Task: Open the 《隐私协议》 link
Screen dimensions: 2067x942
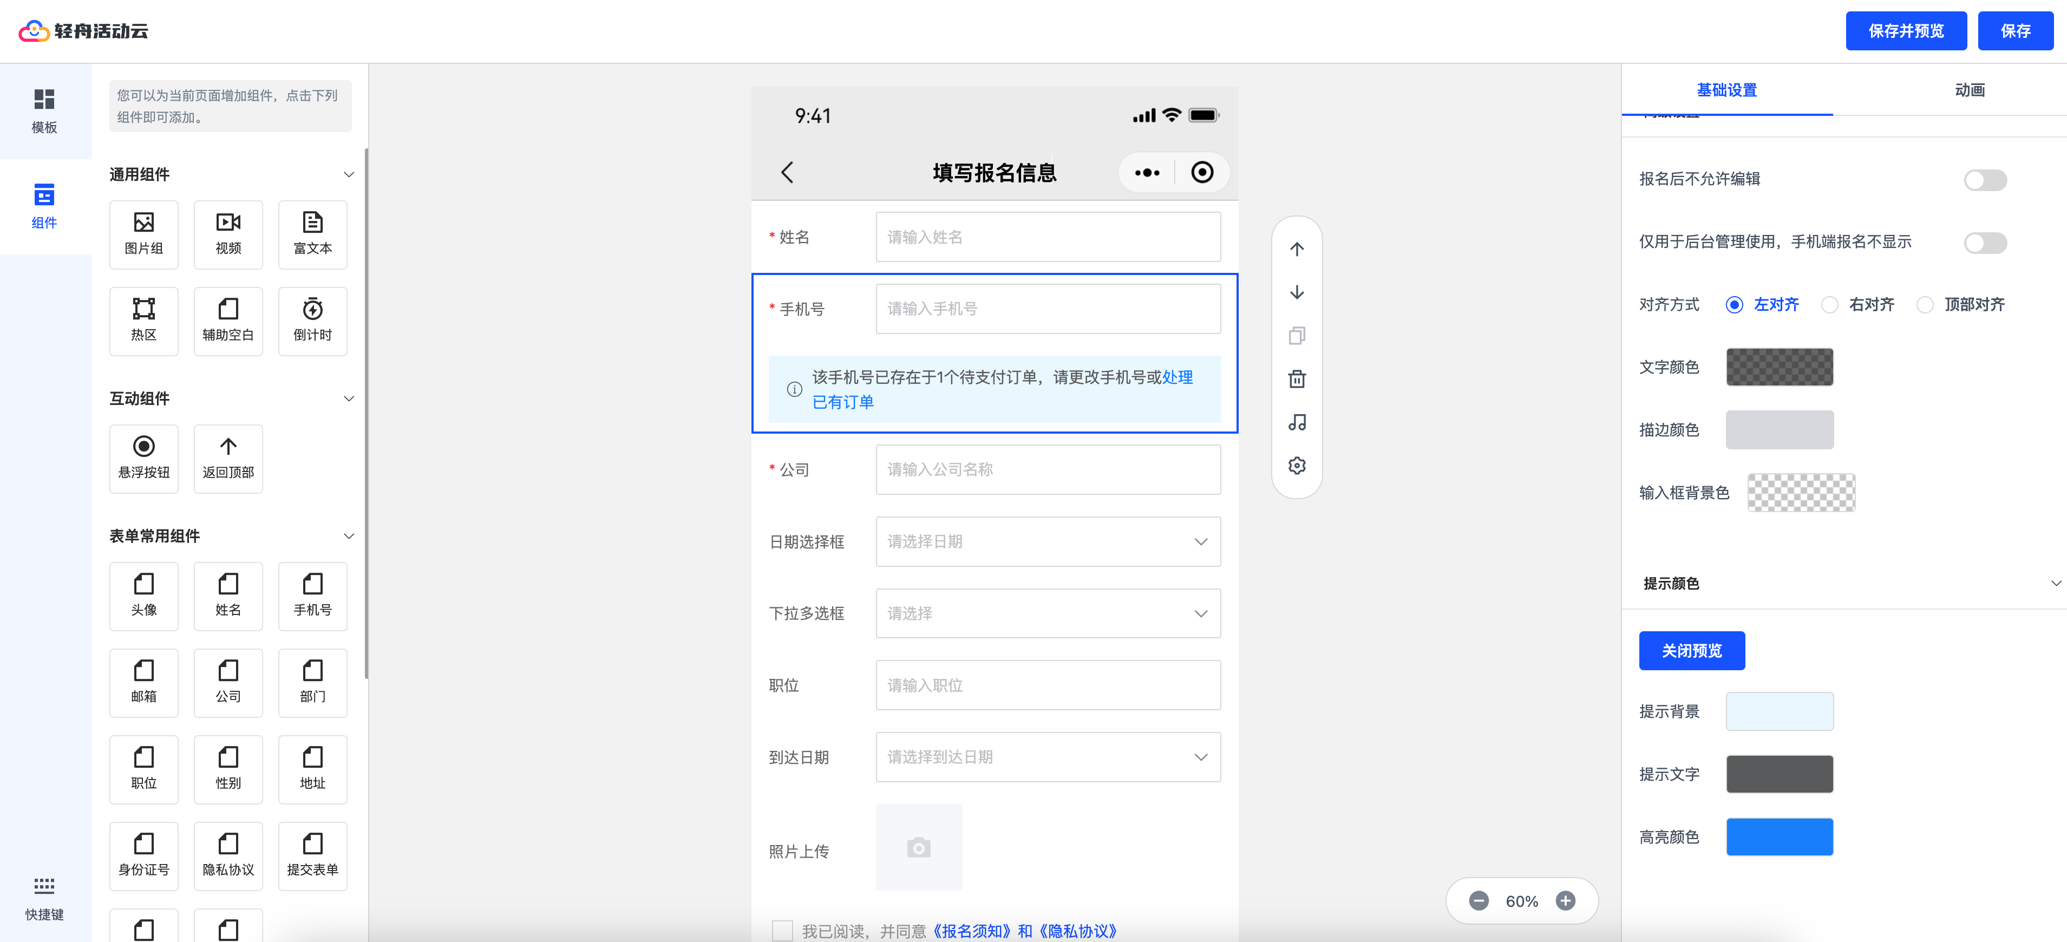Action: [x=1078, y=931]
